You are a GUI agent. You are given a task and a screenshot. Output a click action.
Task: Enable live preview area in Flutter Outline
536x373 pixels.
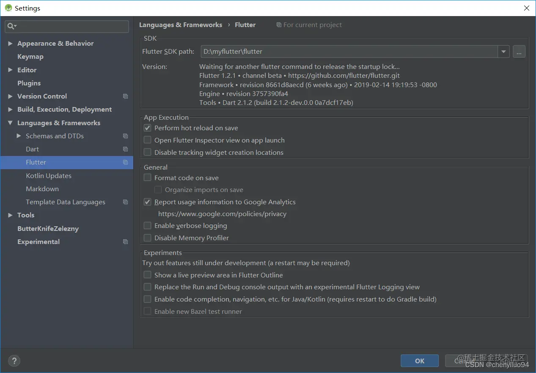tap(147, 275)
